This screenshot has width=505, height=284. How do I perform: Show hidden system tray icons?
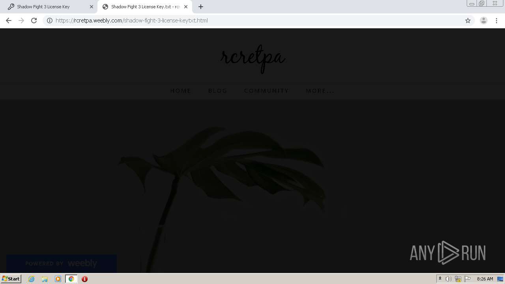tap(440, 279)
